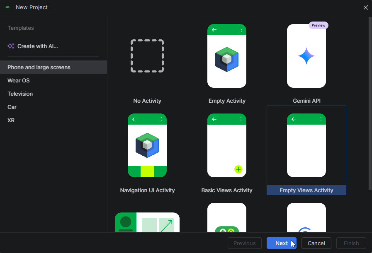This screenshot has width=372, height=253.
Task: Switch to the Wear OS category
Action: (53, 81)
